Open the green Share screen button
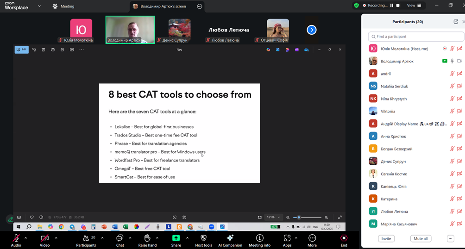 point(176,238)
